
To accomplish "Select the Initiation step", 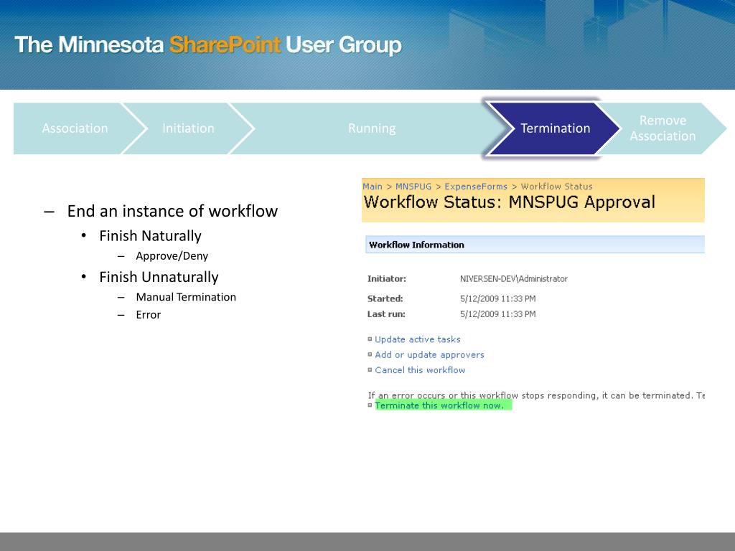I will [x=188, y=128].
